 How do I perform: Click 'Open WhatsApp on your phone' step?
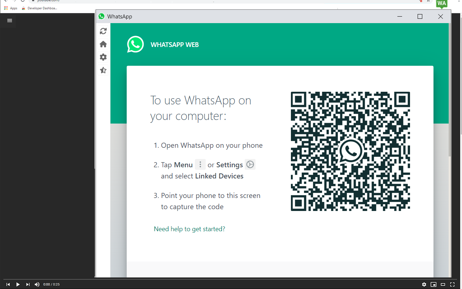tap(212, 146)
